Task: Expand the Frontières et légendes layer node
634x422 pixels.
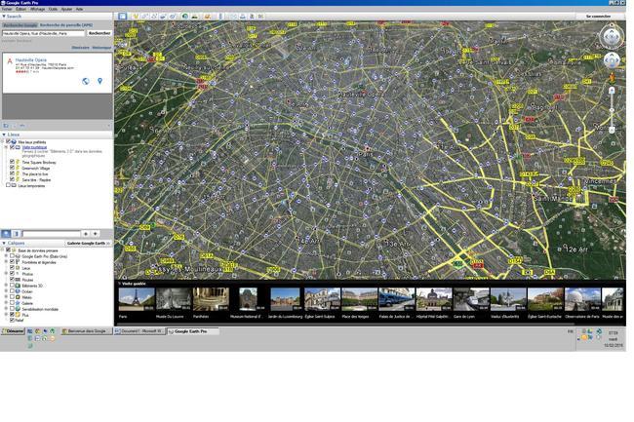Action: point(6,262)
